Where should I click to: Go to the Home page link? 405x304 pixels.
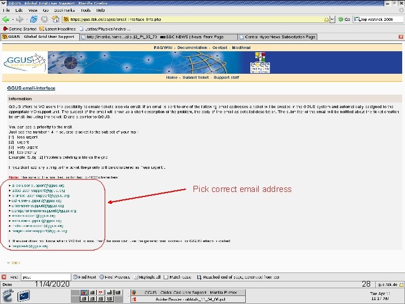tap(172, 77)
